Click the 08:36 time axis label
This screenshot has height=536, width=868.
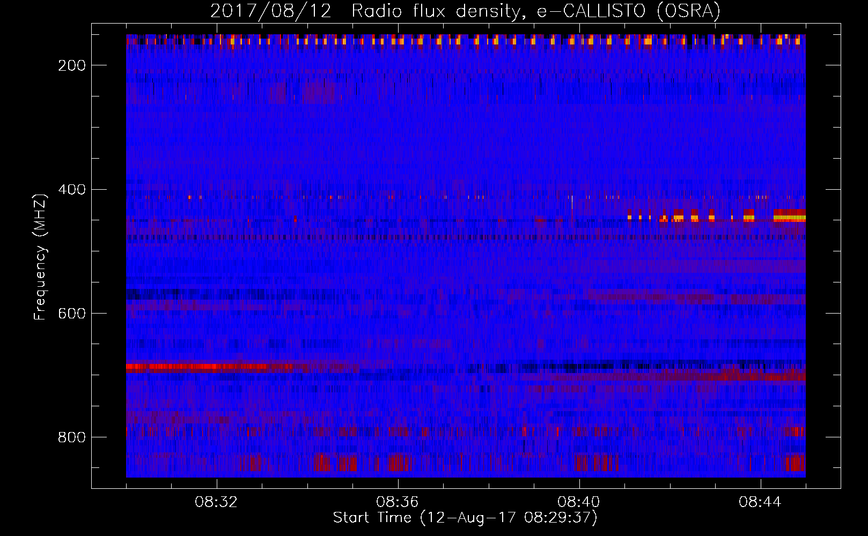pos(398,502)
